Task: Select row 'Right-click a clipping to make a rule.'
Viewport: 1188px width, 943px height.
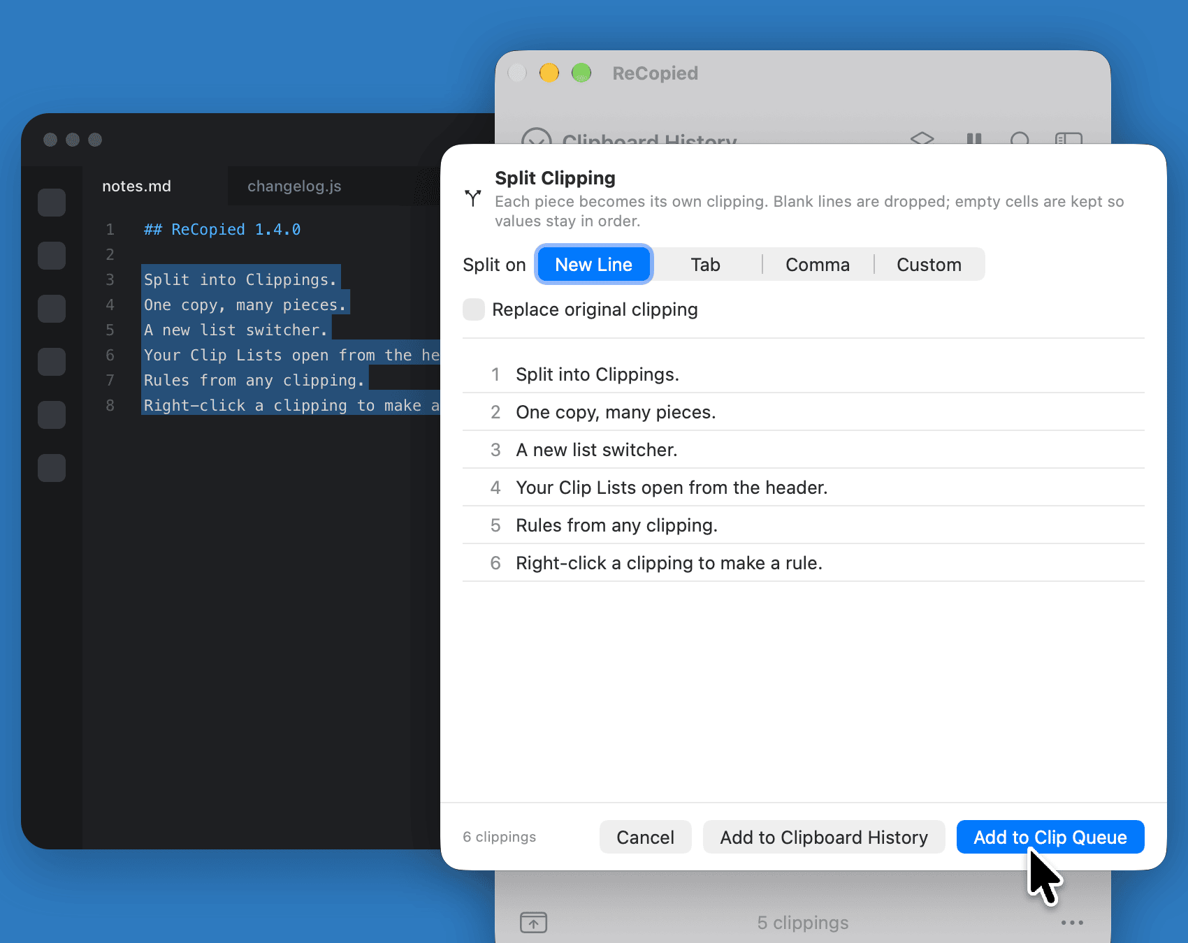Action: coord(804,563)
